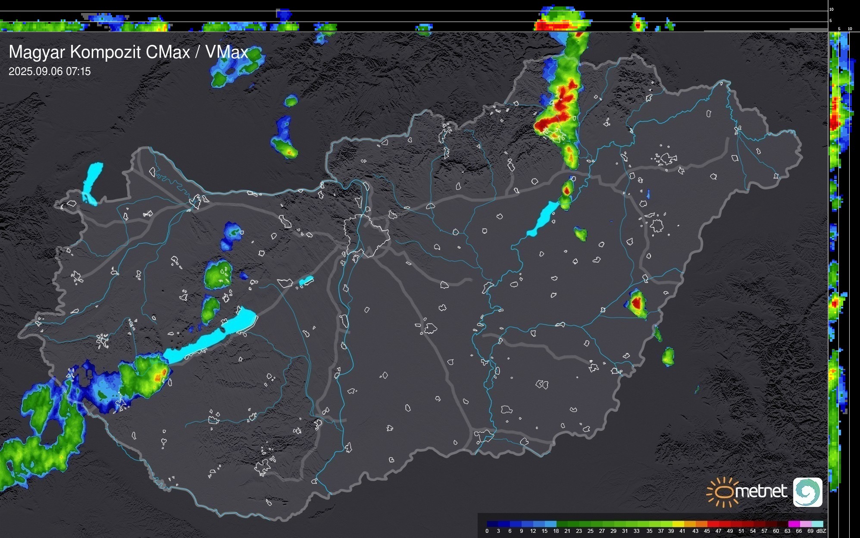Click the top-strip height label 10

[x=832, y=9]
